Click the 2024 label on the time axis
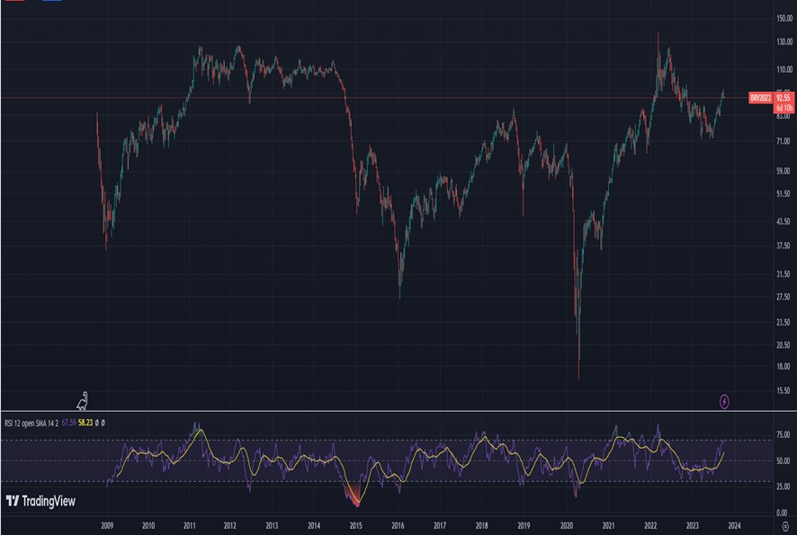 point(734,526)
